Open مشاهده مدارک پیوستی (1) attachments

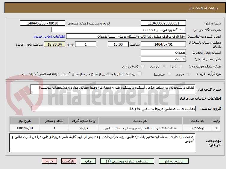pyautogui.click(x=127, y=161)
